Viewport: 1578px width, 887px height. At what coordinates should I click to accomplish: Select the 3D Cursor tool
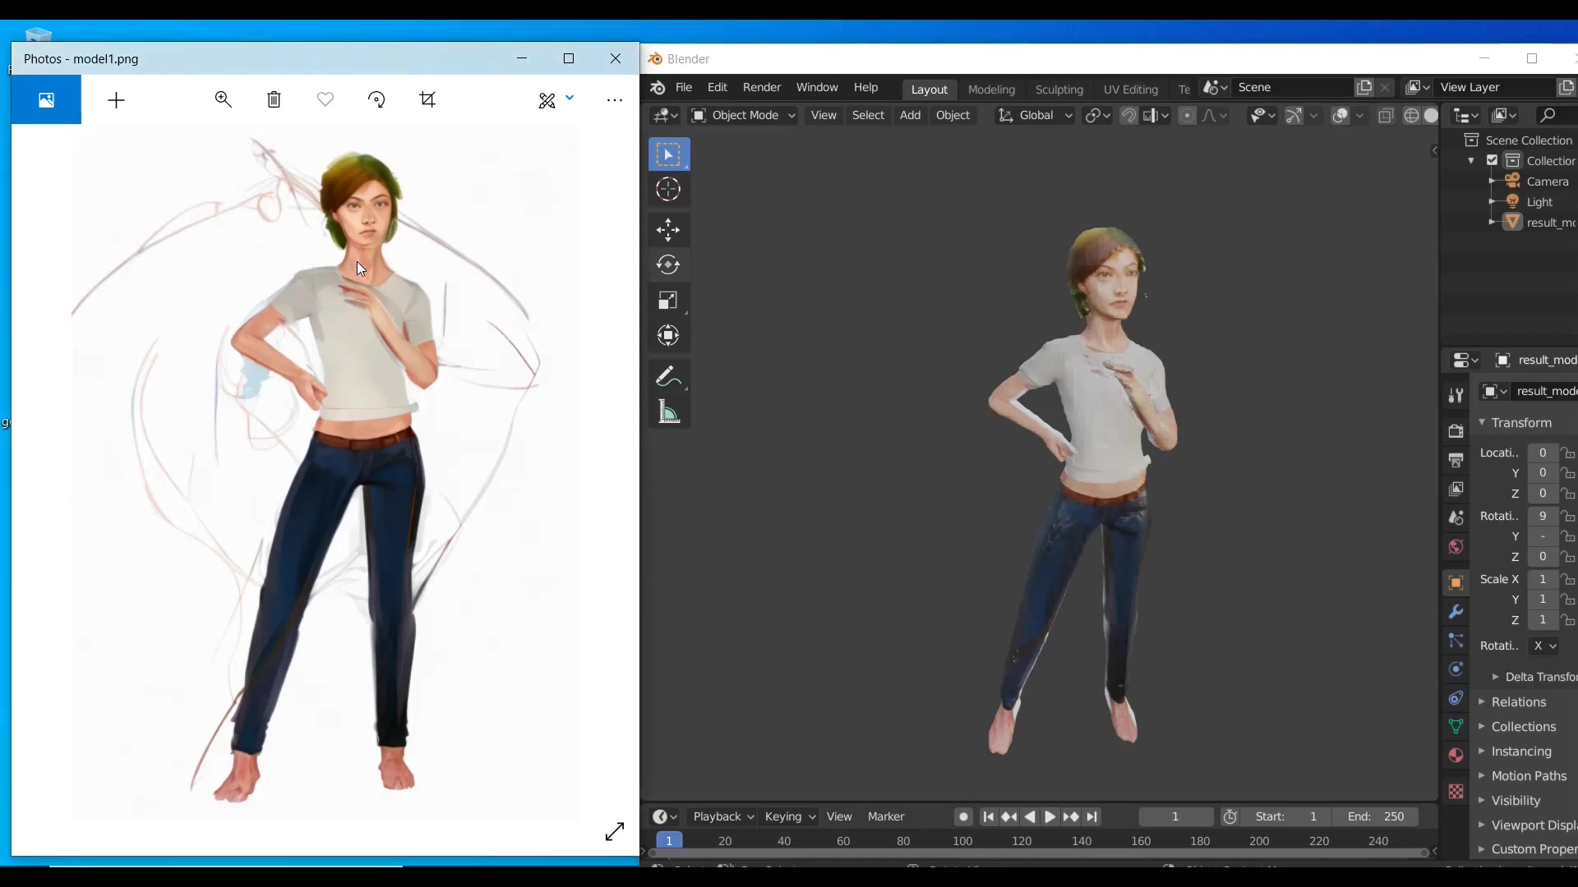(x=668, y=190)
